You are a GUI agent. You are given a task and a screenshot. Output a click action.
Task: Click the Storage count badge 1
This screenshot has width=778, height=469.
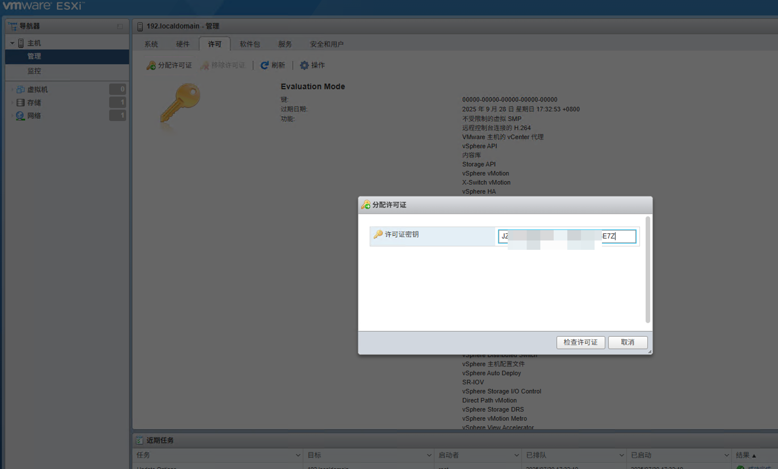[x=118, y=102]
